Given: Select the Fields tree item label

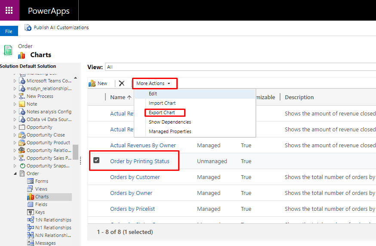Looking at the screenshot, I should point(41,204).
